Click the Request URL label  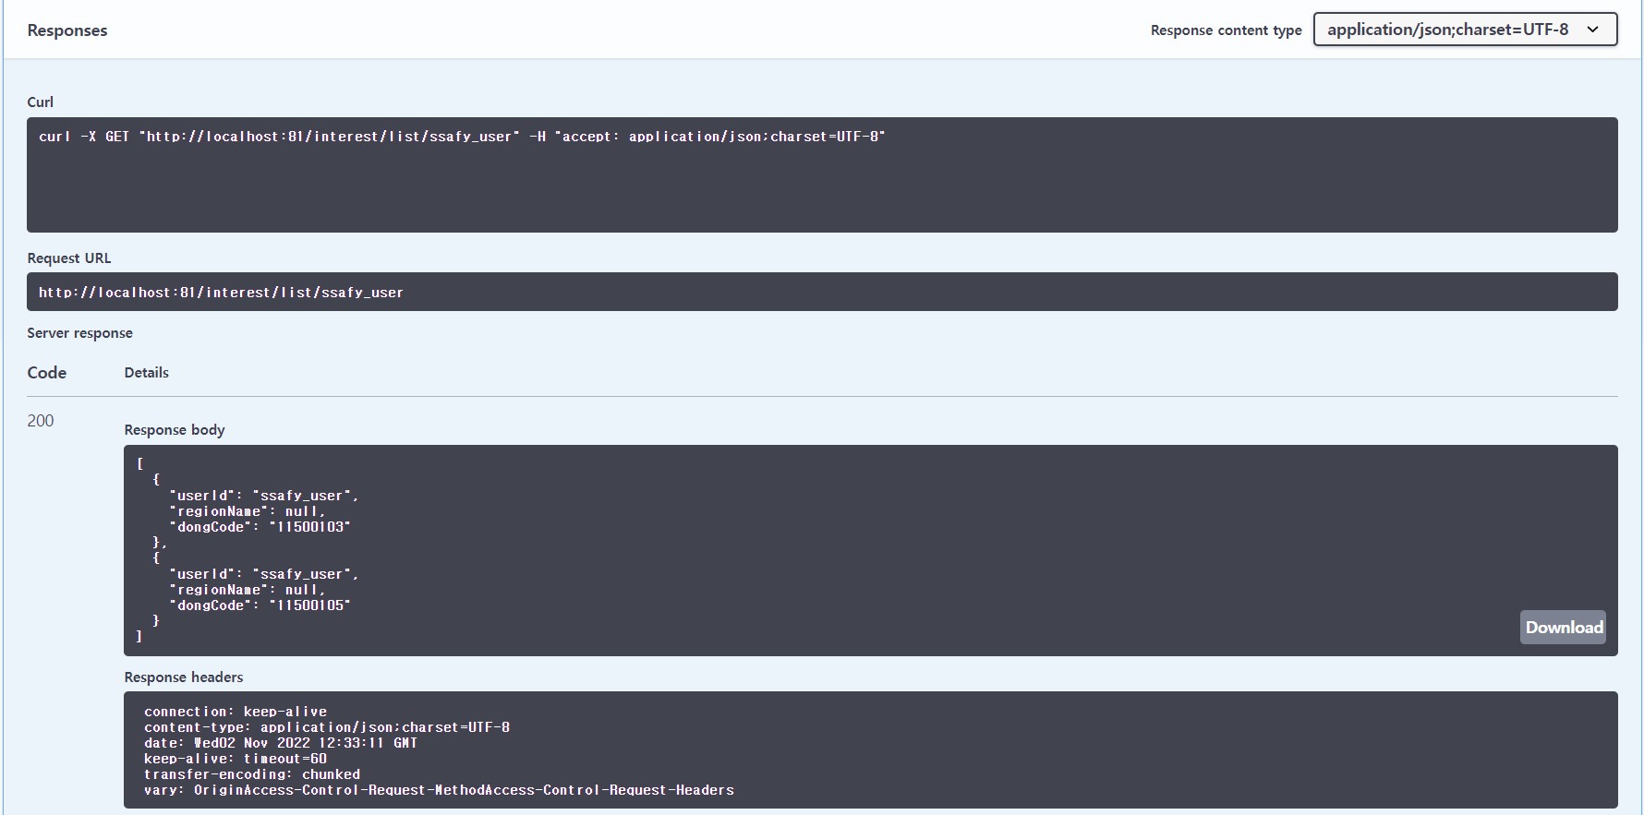69,258
